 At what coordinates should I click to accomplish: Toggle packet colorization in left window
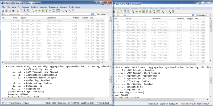point(58,11)
